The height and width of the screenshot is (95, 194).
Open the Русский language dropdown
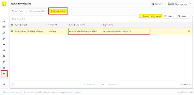click(x=158, y=4)
